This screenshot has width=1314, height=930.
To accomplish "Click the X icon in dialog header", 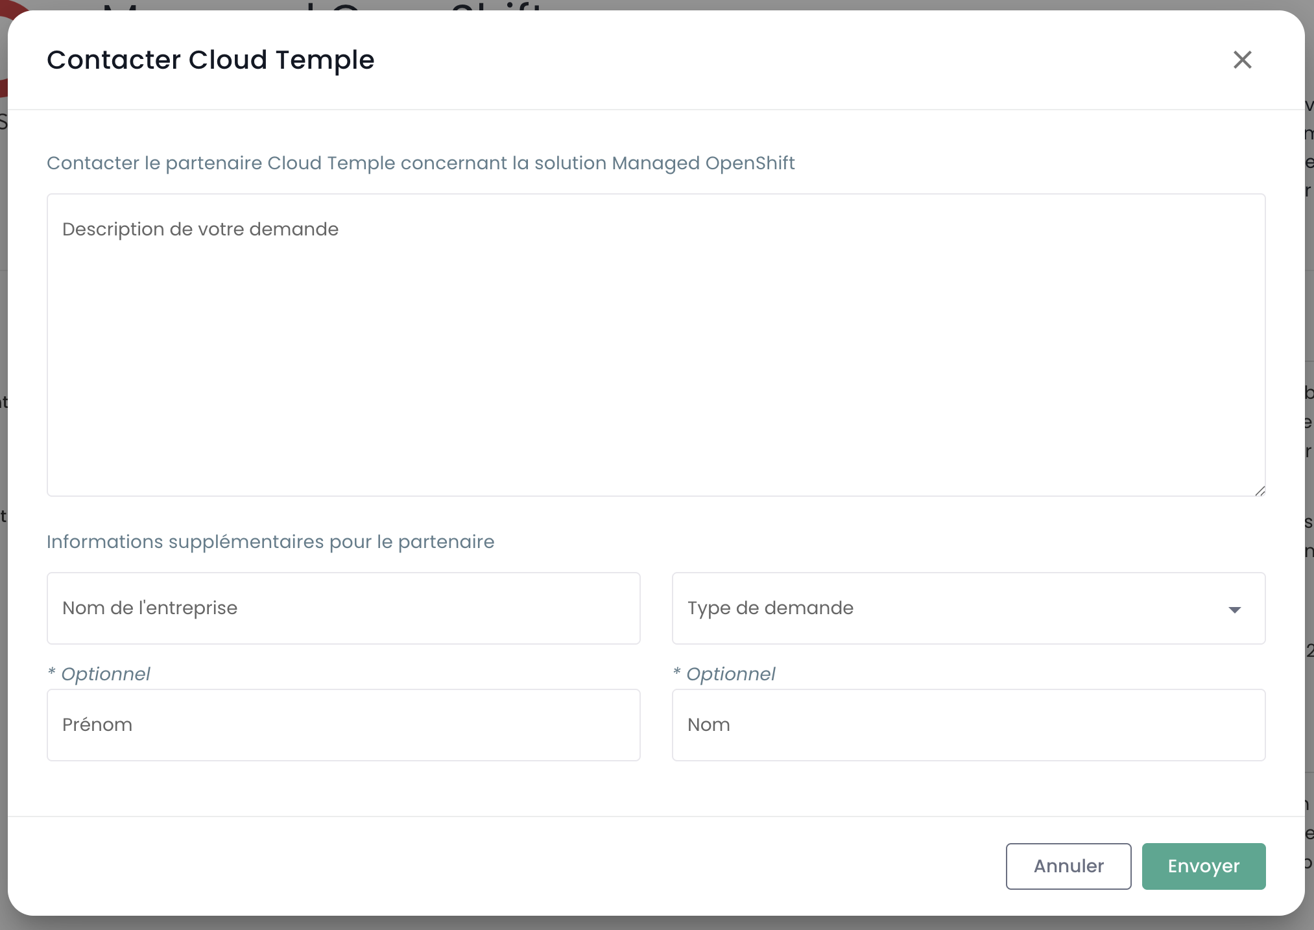I will click(1242, 60).
